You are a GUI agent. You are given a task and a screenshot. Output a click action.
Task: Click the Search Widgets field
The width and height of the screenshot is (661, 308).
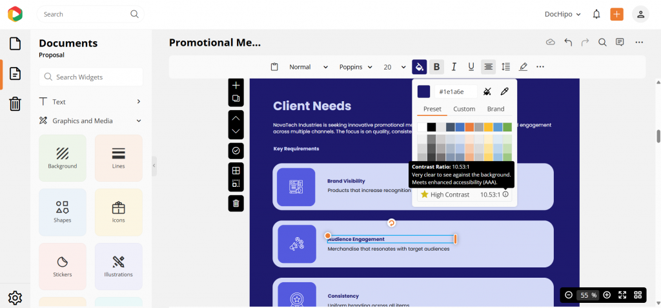click(x=90, y=77)
